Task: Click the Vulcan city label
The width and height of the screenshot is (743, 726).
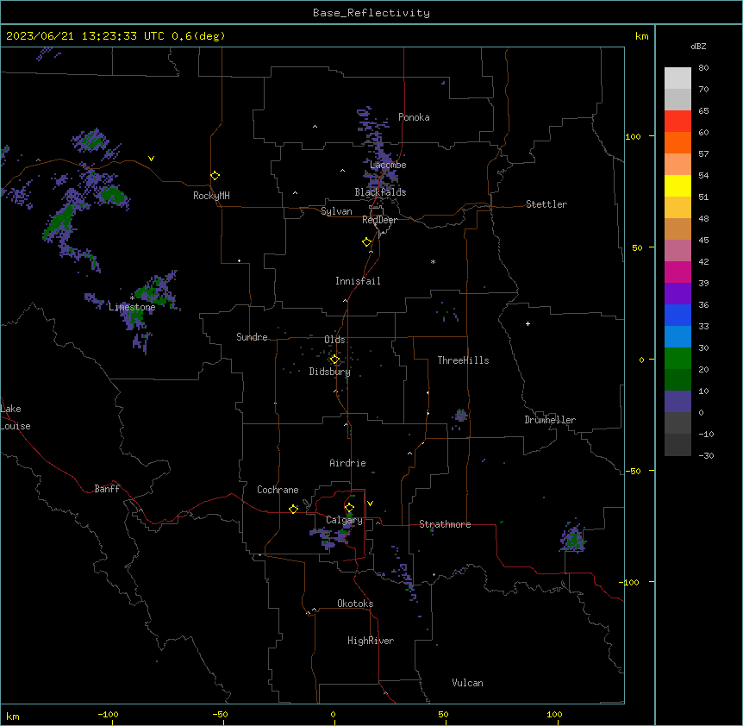Action: pos(467,683)
